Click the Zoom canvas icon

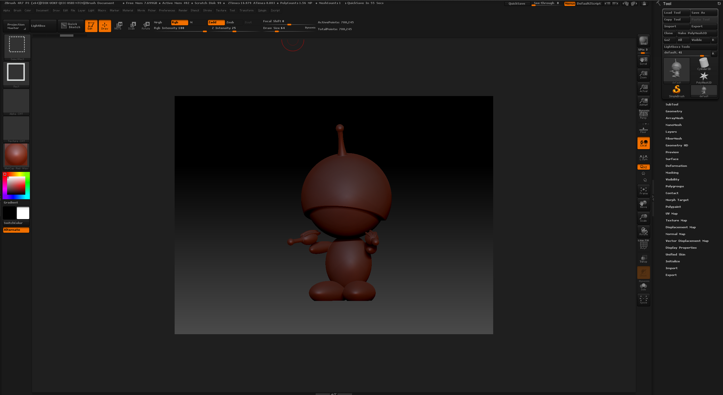pos(643,75)
